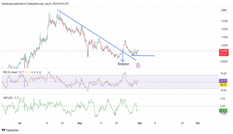Click the Breakout text annotation on the chart
Screen dimensions: 233x134
point(123,64)
